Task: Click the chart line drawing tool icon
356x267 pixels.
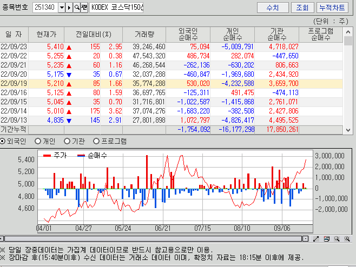Action: tap(316, 239)
